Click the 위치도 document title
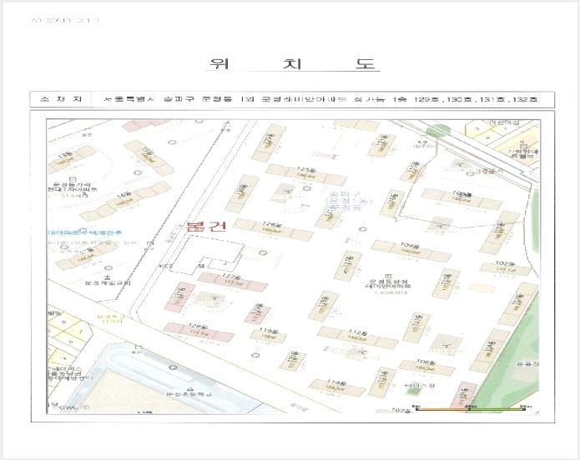Viewport: 580px width, 460px height. (x=293, y=63)
